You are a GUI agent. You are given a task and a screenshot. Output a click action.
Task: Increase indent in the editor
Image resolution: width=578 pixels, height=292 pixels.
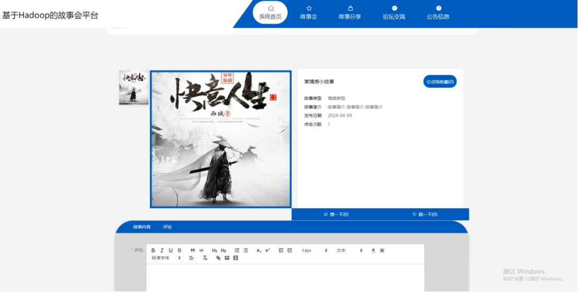(290, 250)
